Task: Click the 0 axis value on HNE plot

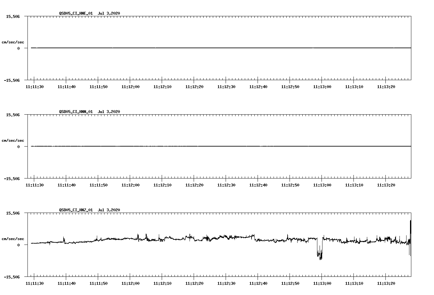Action: click(x=19, y=48)
